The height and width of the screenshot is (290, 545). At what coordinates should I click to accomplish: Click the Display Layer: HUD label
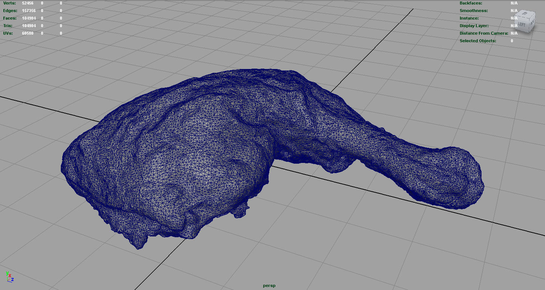(474, 26)
